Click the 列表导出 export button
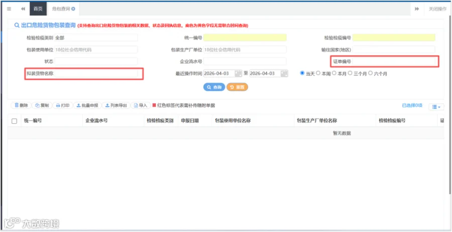The width and height of the screenshot is (452, 232). pyautogui.click(x=116, y=106)
